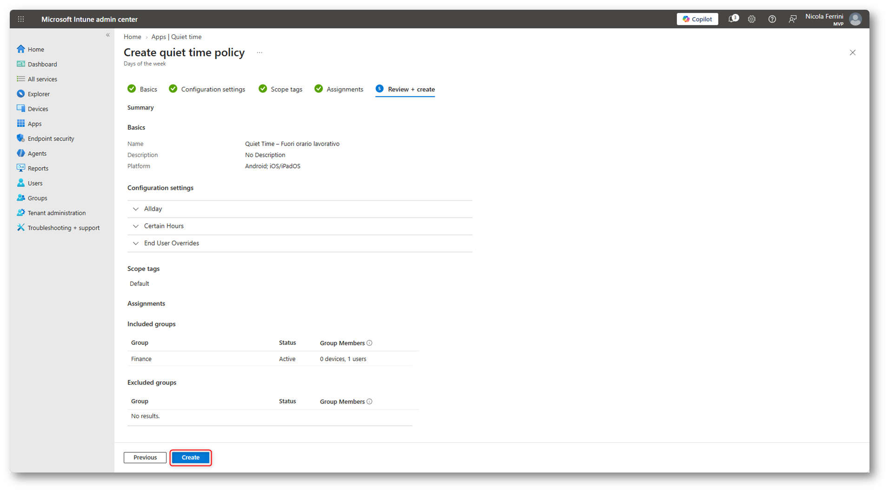Screen dimensions: 889x492
Task: Go to the Basics step tab
Action: pyautogui.click(x=142, y=89)
